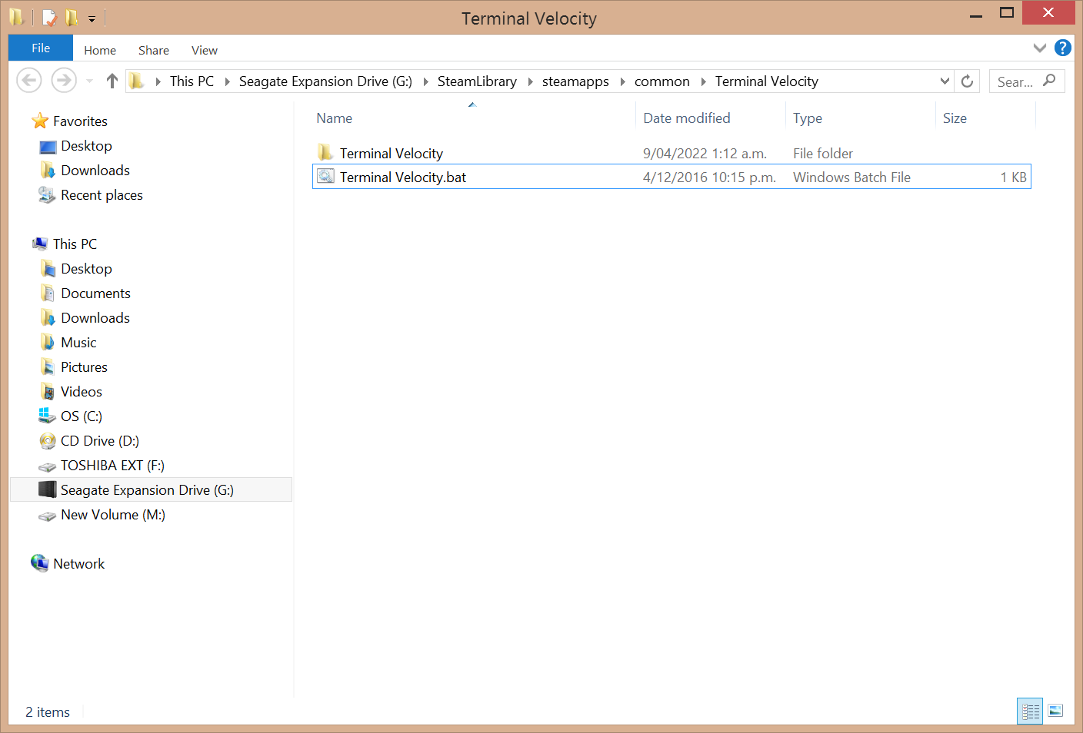Click the TOSHIBA EXT (F:) drive icon
The width and height of the screenshot is (1083, 733).
pyautogui.click(x=48, y=466)
